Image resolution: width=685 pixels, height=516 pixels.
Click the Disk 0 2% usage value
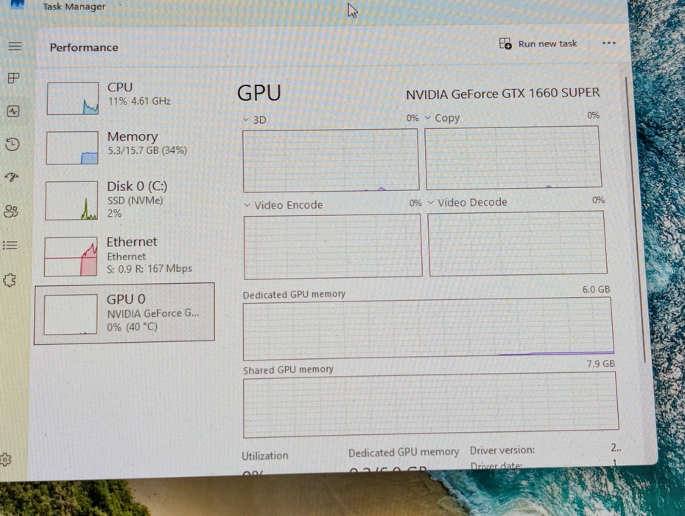[114, 213]
